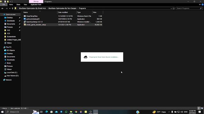Open quick access toolbar customize dropdown
204x114 pixels.
(x=10, y=2)
